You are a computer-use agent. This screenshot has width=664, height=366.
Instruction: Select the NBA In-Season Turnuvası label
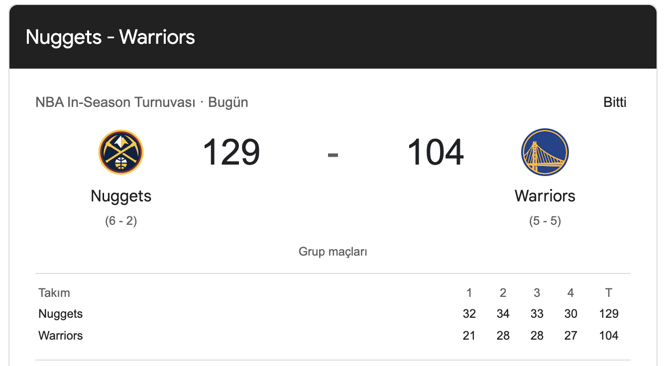(x=116, y=102)
